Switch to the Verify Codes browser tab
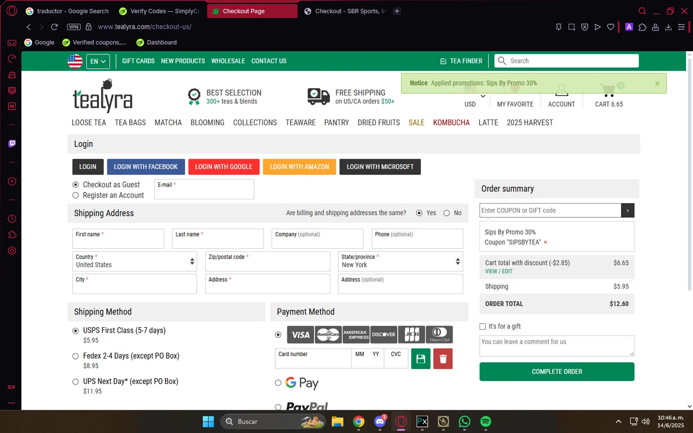The height and width of the screenshot is (433, 693). (159, 11)
